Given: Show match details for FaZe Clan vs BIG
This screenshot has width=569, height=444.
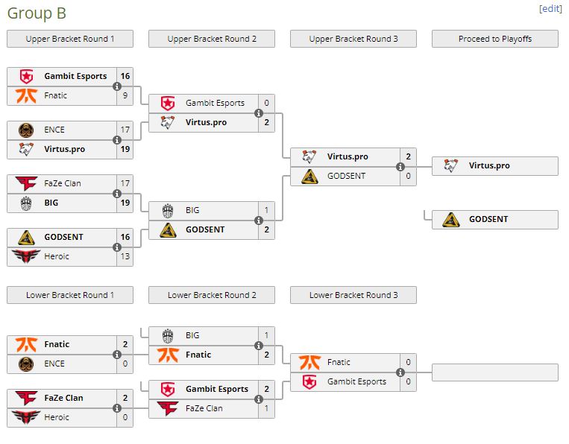Looking at the screenshot, I should pyautogui.click(x=117, y=194).
